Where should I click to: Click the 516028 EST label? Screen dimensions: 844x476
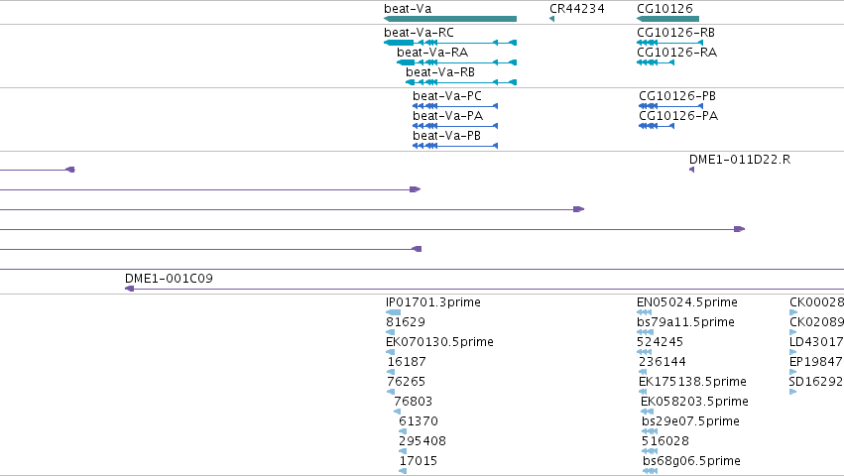(664, 441)
